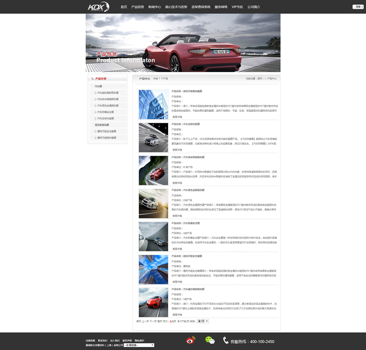The image size is (366, 350).
Task: Open the 联系我们 footer link
Action: [102, 341]
